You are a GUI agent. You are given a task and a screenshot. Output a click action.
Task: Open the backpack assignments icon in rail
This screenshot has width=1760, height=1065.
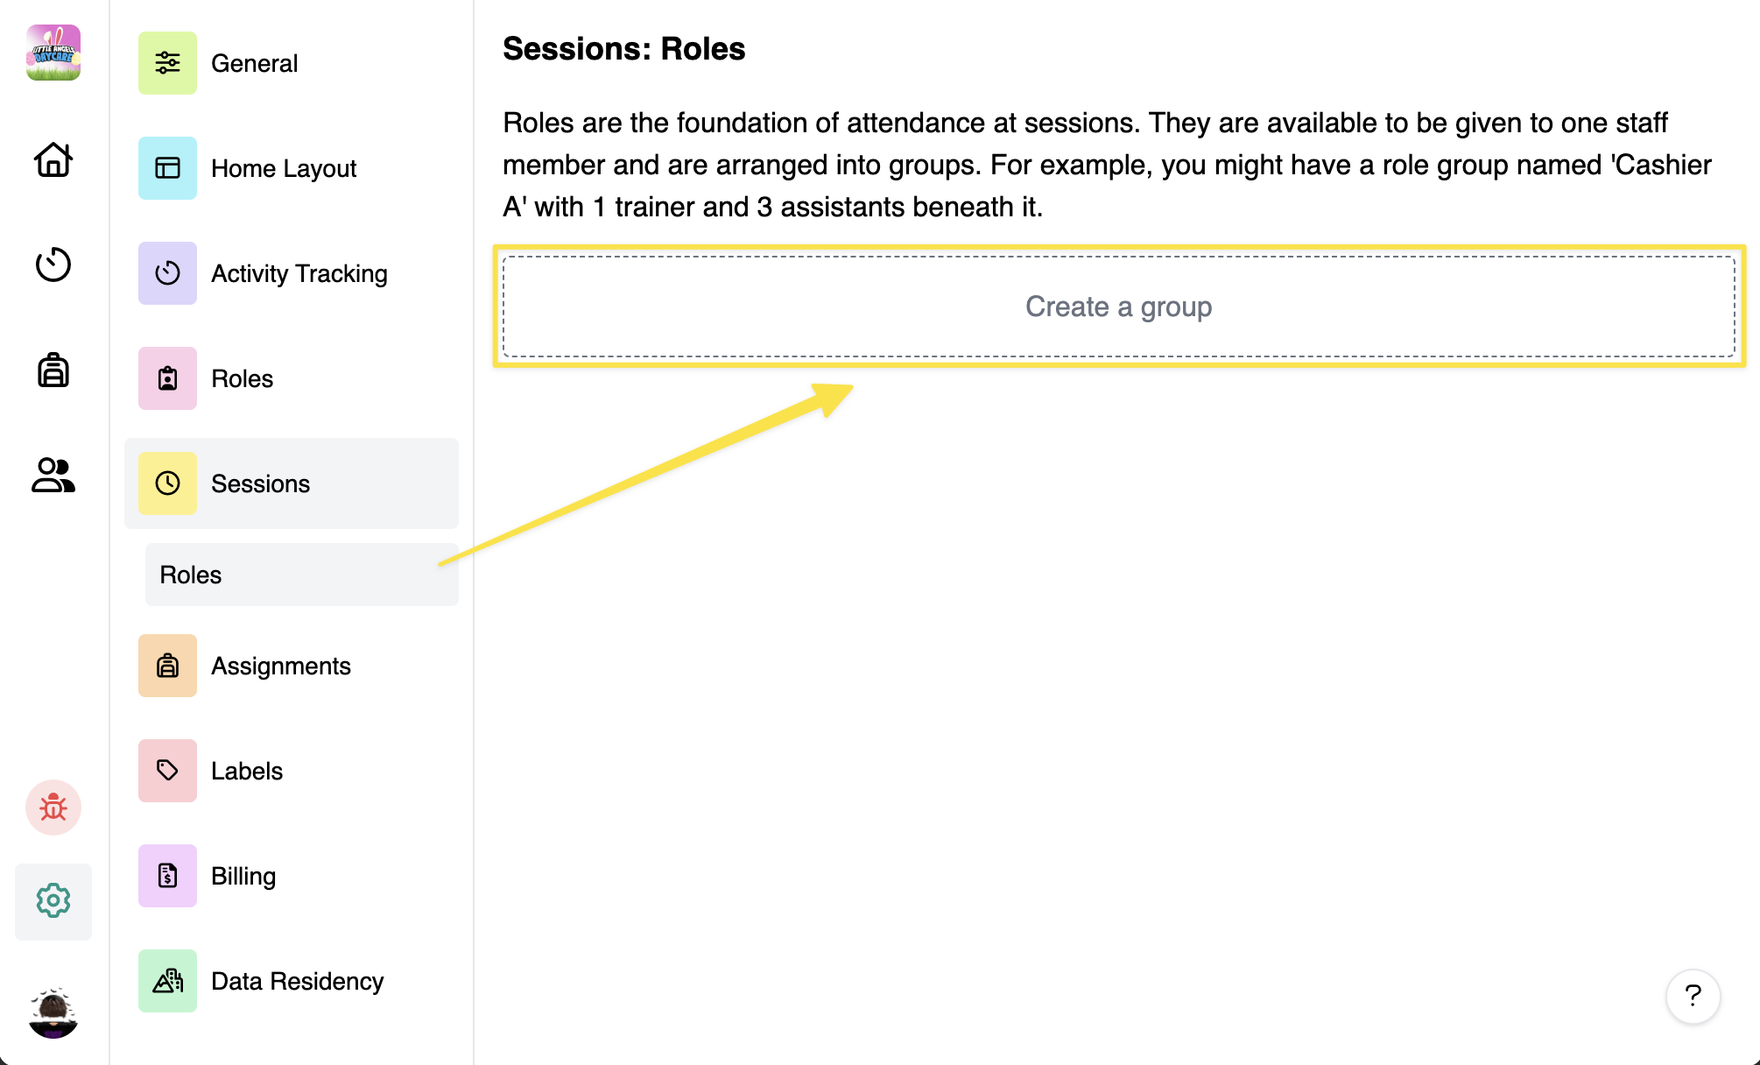(53, 370)
